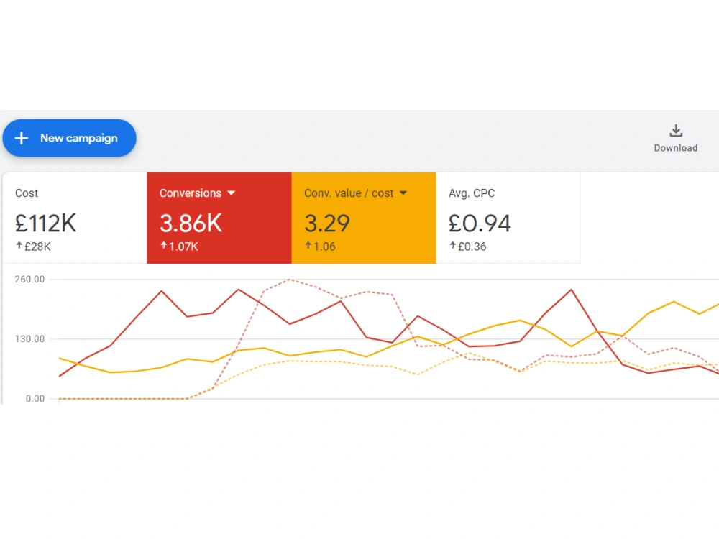Screen dimensions: 719x539
Task: Click the £112K cost value
Action: [45, 224]
